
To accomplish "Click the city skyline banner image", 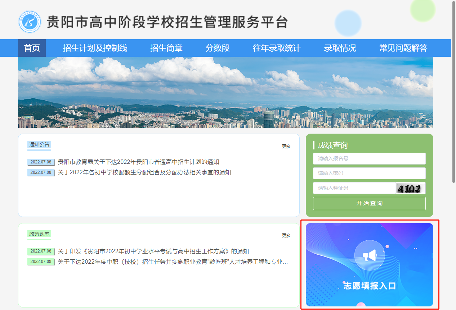I will pyautogui.click(x=225, y=92).
